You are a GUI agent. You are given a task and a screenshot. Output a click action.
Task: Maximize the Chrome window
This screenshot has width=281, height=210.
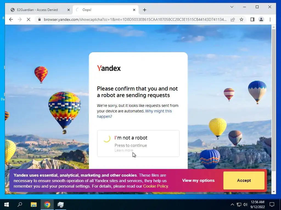coord(257,7)
